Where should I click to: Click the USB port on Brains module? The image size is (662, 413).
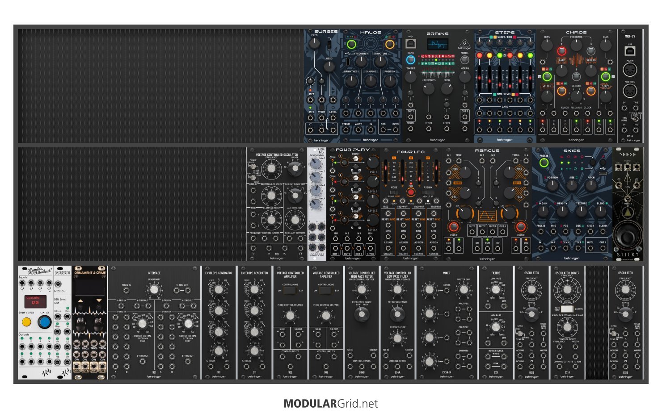click(410, 43)
